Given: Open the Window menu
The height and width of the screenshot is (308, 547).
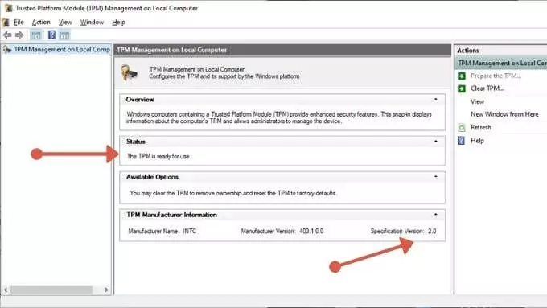Looking at the screenshot, I should tap(92, 23).
